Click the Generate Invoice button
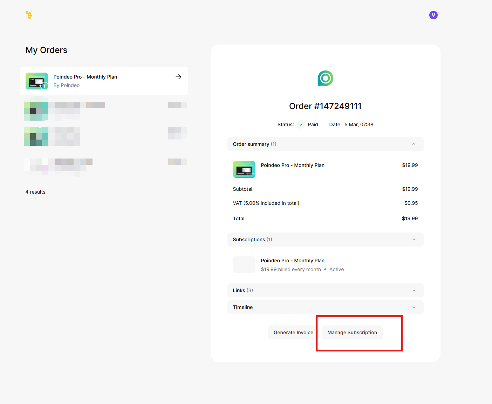This screenshot has width=492, height=404. pos(293,332)
